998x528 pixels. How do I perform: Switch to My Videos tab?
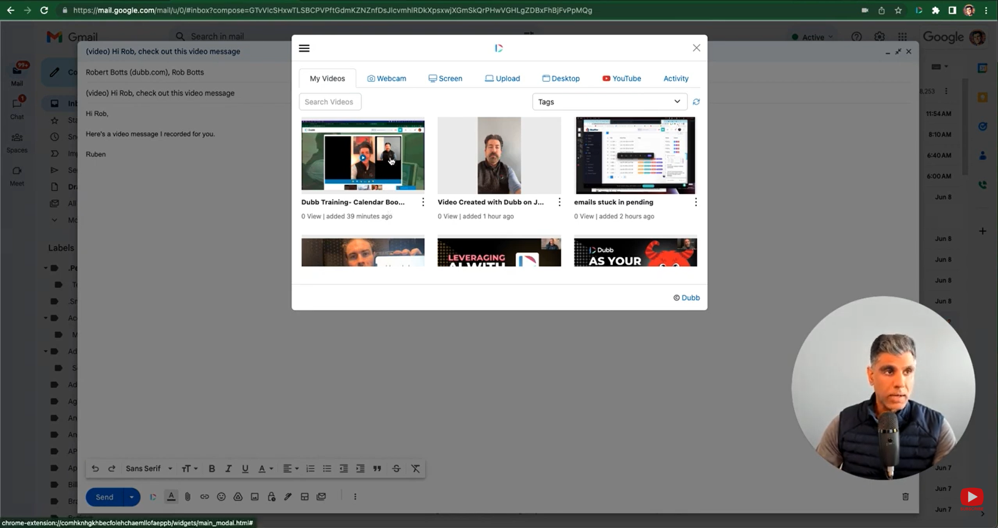point(327,79)
